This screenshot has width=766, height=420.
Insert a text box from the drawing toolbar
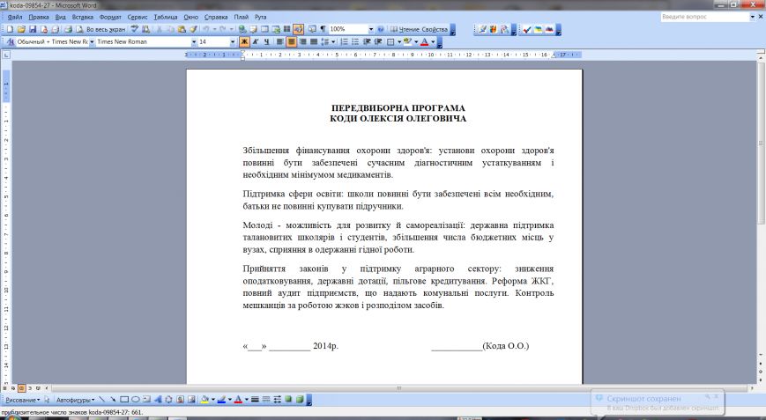pos(146,400)
